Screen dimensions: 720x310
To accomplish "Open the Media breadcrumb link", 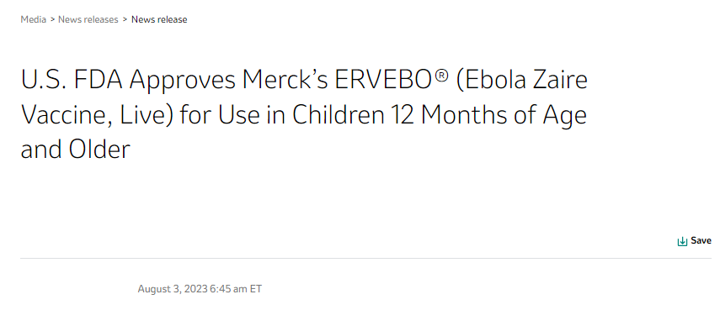I will coord(34,19).
